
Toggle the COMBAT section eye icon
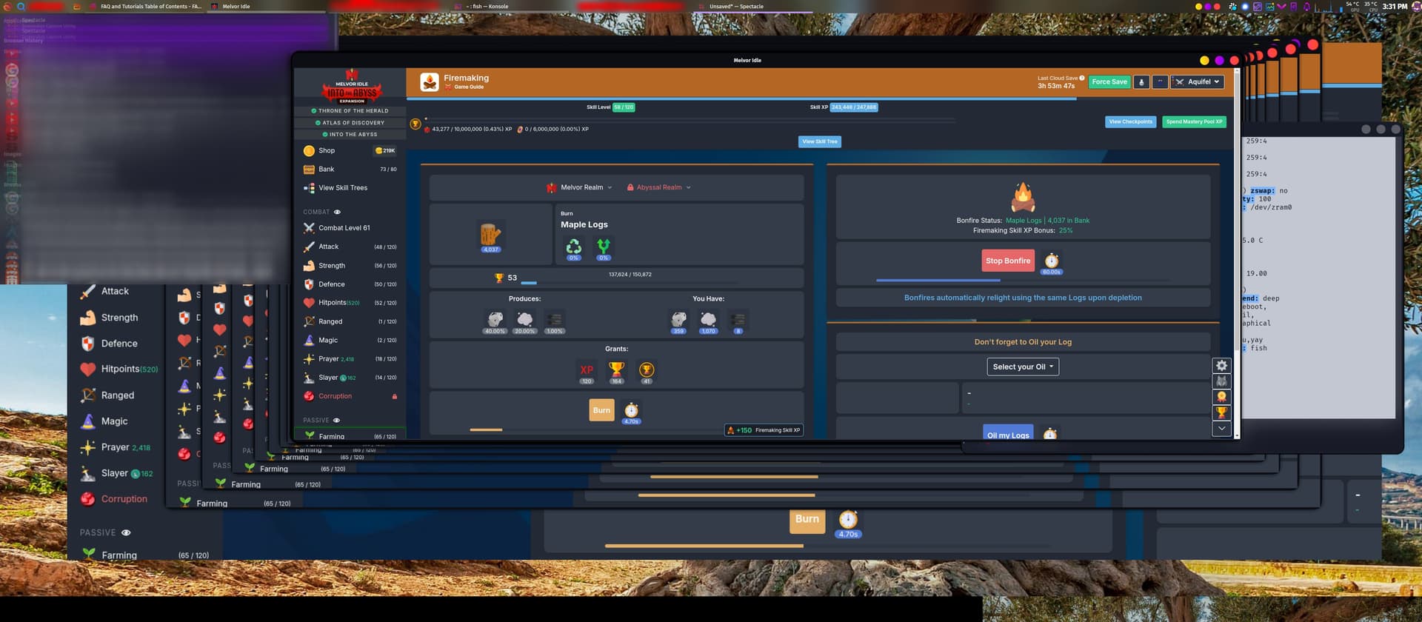tap(337, 212)
